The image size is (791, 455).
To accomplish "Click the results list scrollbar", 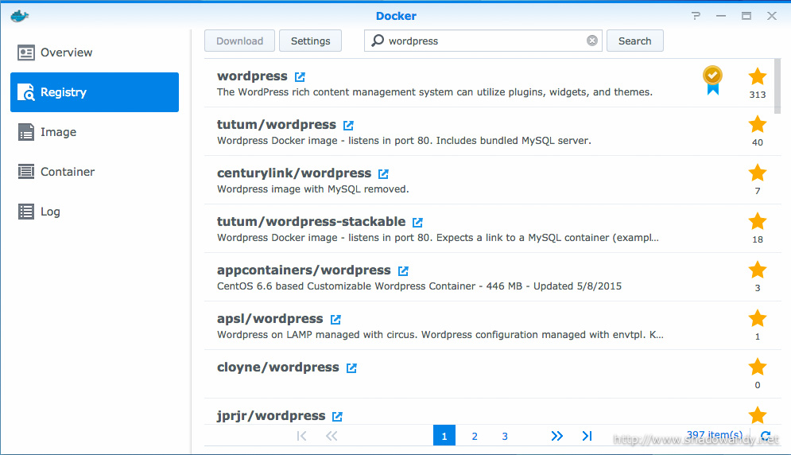I will (x=777, y=87).
